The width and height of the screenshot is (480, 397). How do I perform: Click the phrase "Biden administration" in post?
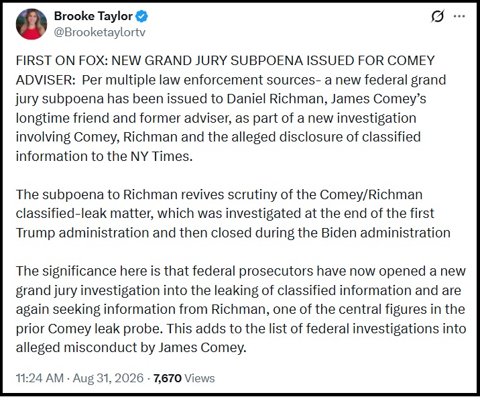pyautogui.click(x=385, y=233)
